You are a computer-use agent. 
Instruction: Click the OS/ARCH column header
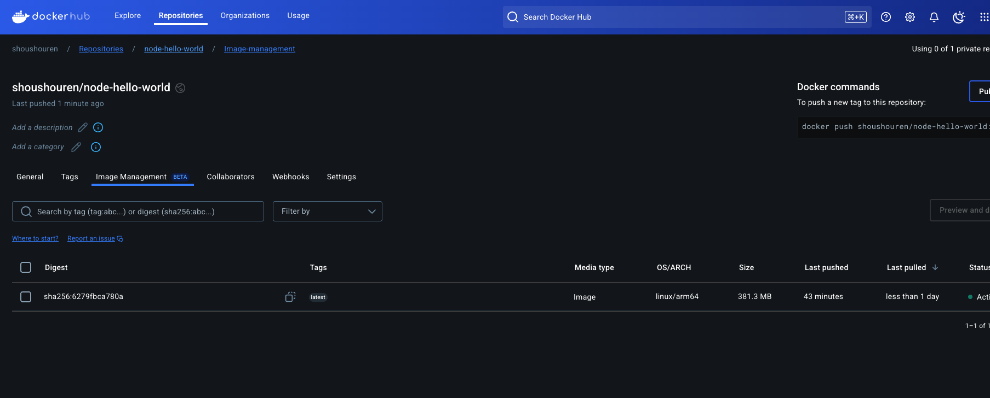674,267
